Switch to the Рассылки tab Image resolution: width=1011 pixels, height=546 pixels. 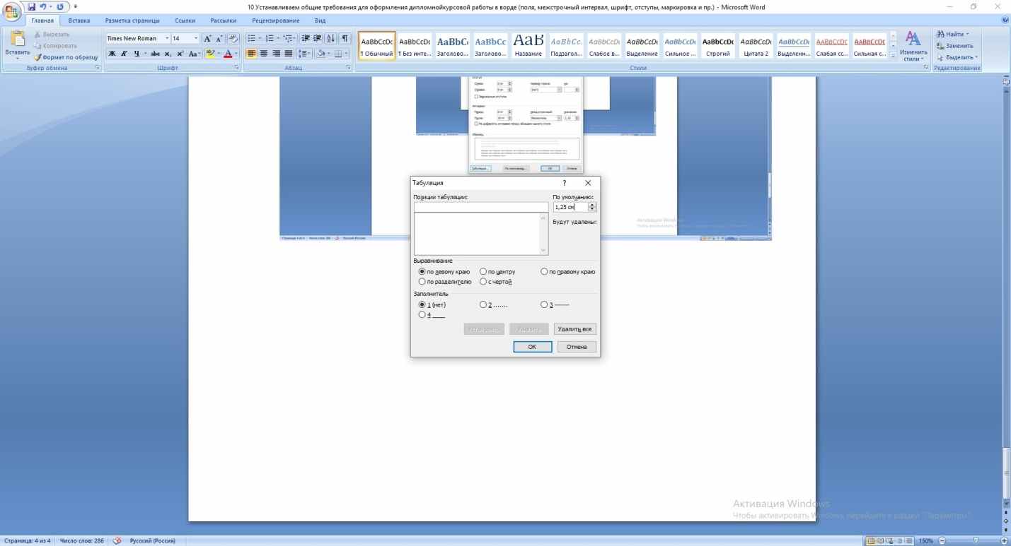click(x=224, y=20)
